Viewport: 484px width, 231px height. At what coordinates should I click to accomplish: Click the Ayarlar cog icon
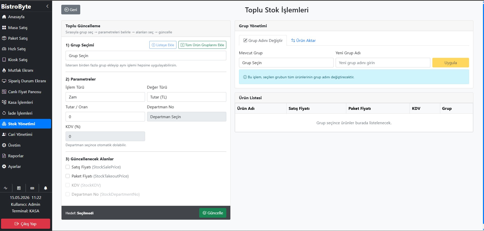coord(4,166)
